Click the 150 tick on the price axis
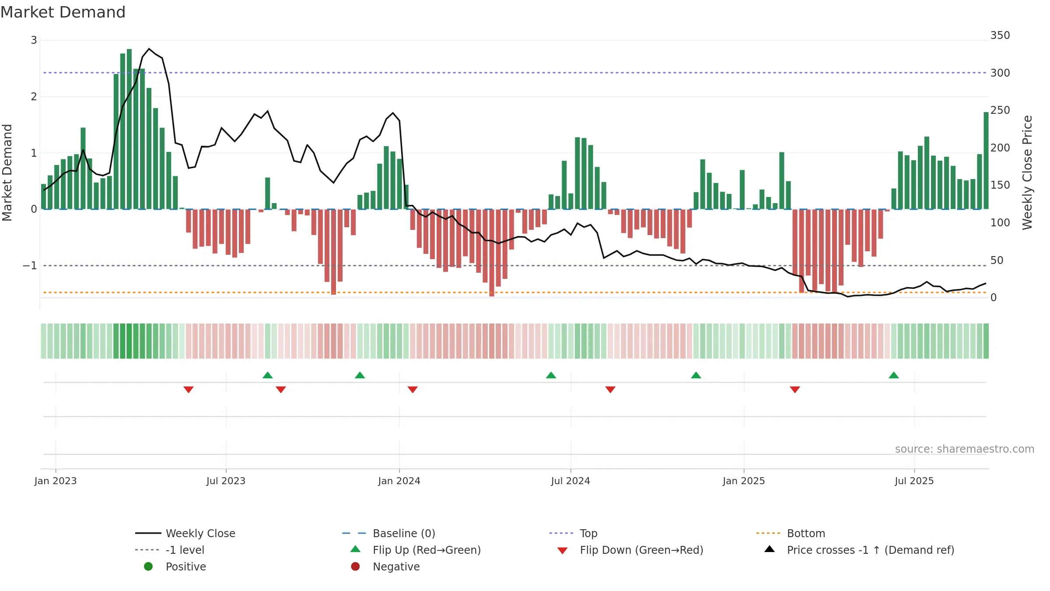The image size is (1050, 591). (x=1000, y=185)
